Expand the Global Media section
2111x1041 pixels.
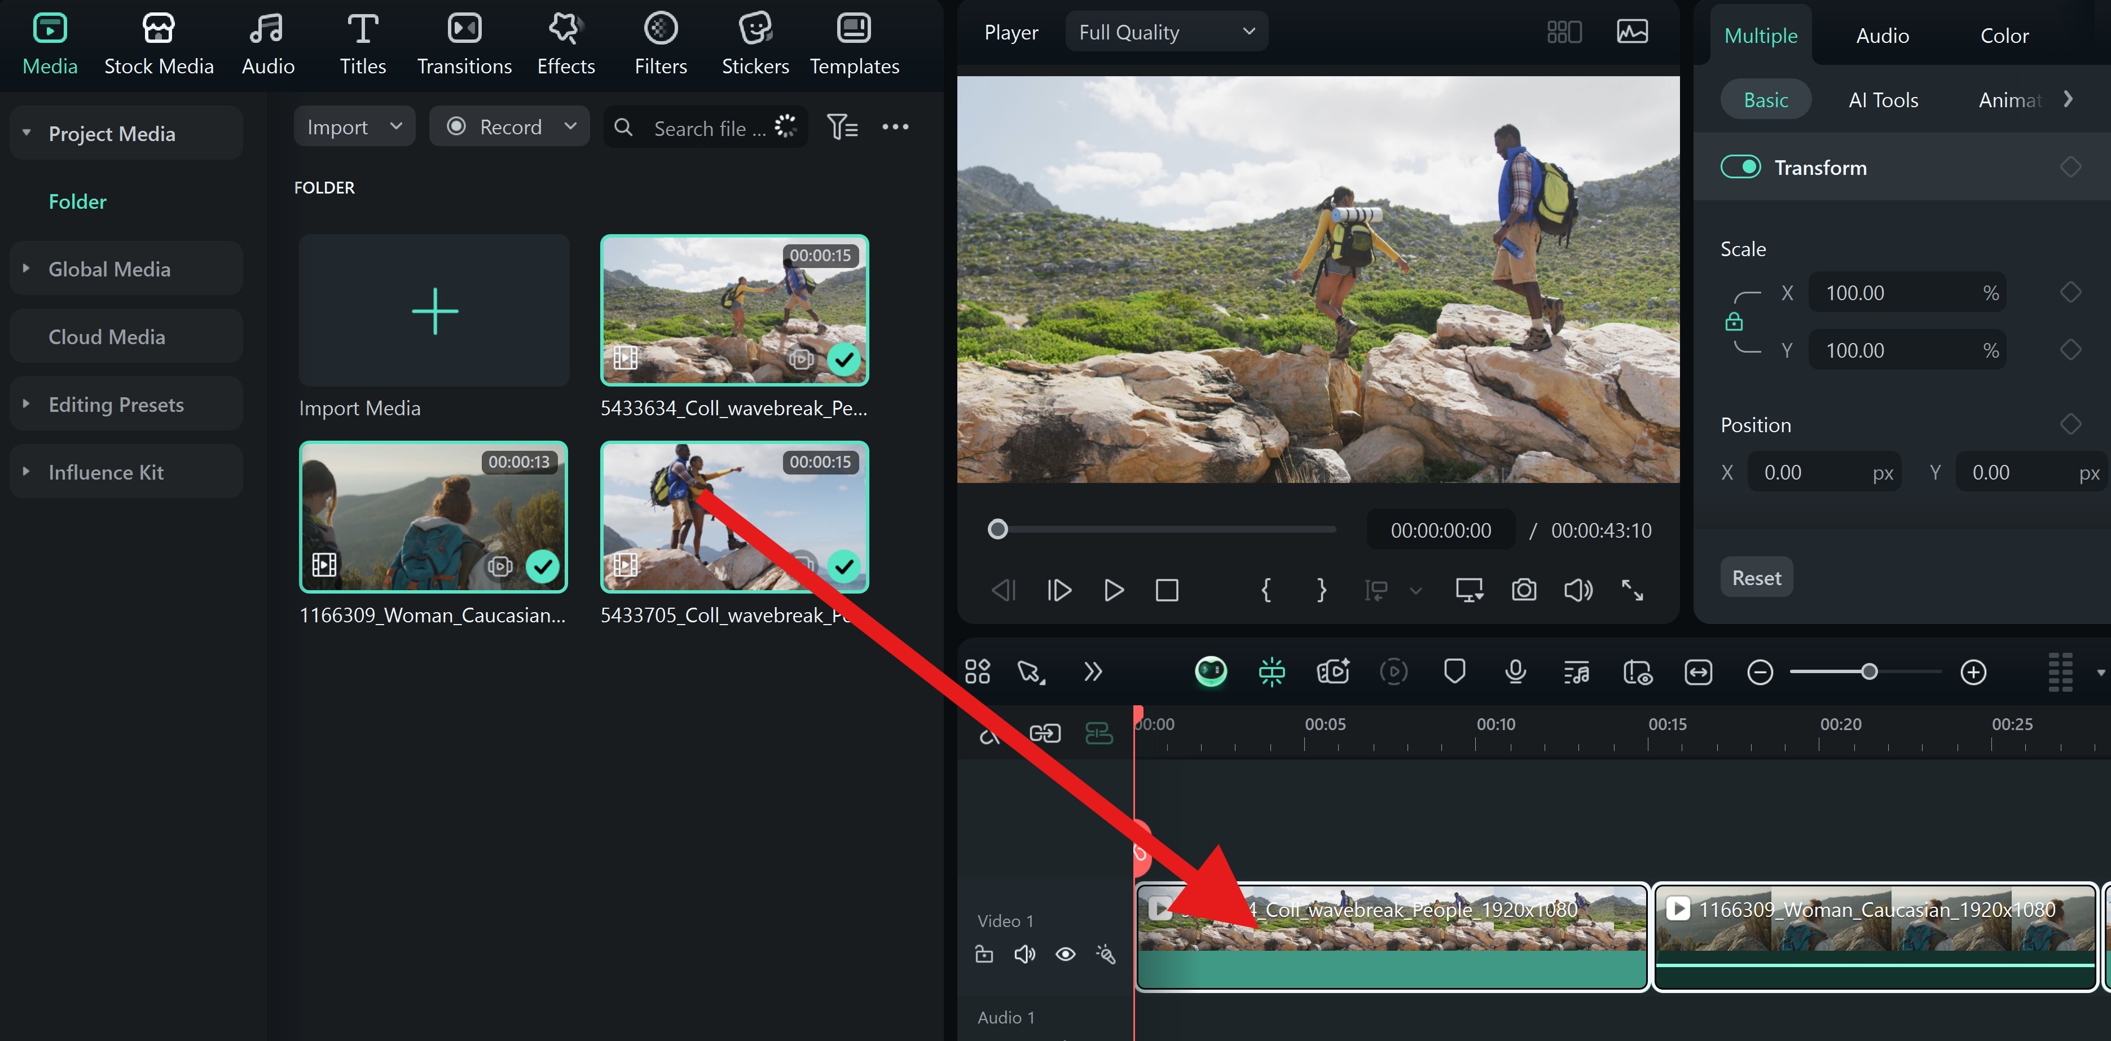(x=26, y=268)
